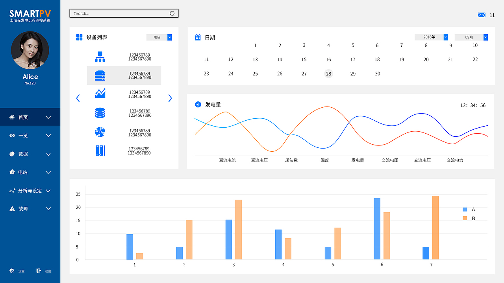The image size is (504, 283).
Task: Open the 一览 menu item
Action: tap(30, 136)
